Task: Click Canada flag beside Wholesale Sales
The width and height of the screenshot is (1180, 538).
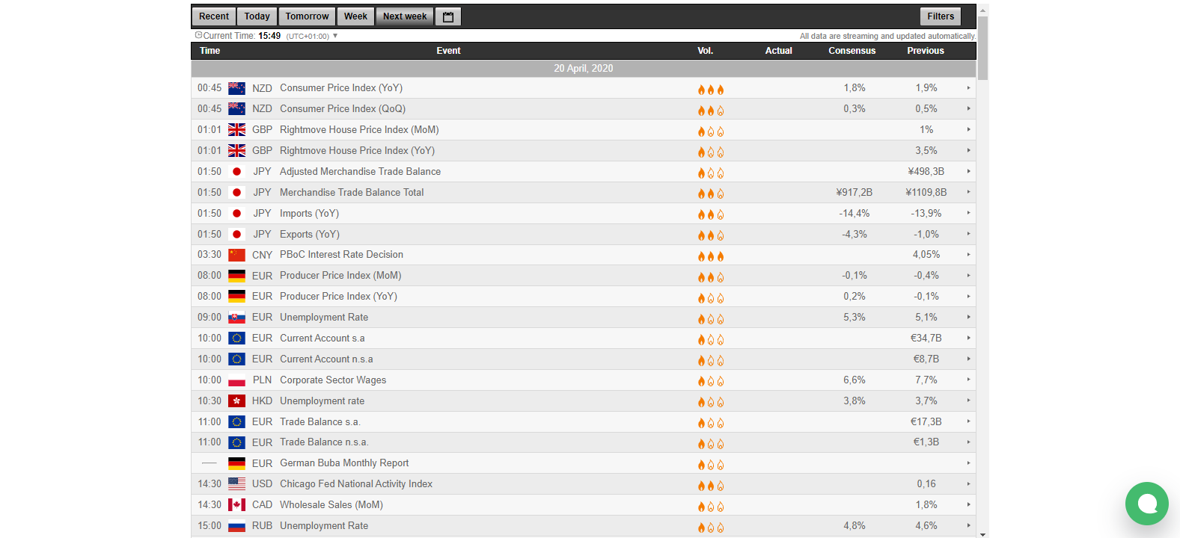Action: pyautogui.click(x=236, y=505)
